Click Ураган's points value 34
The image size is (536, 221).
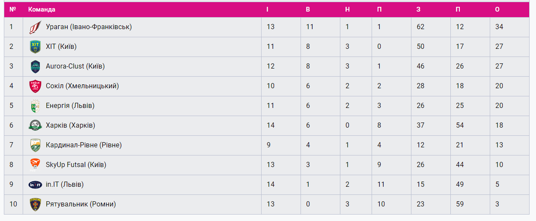coord(499,27)
